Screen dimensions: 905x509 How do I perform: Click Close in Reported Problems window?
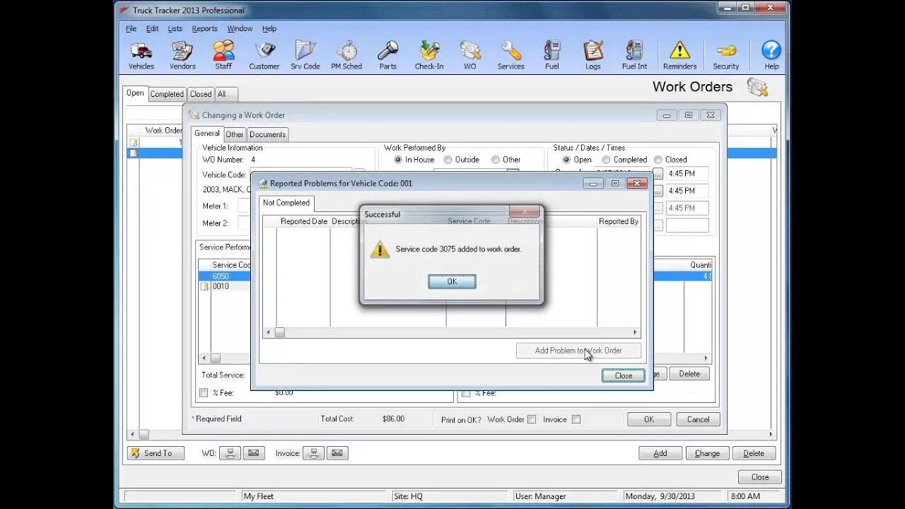(x=623, y=375)
